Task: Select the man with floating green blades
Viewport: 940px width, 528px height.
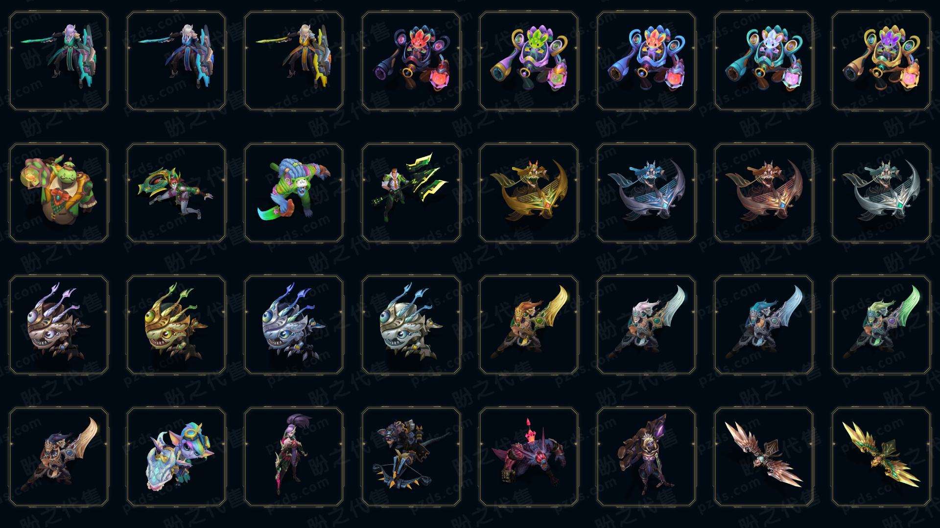Action: [411, 193]
